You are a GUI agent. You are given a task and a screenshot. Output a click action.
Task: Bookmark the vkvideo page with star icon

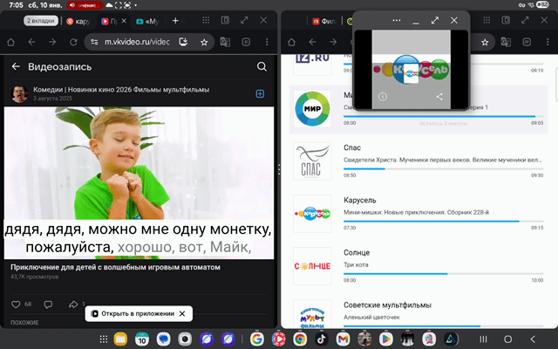(x=204, y=41)
